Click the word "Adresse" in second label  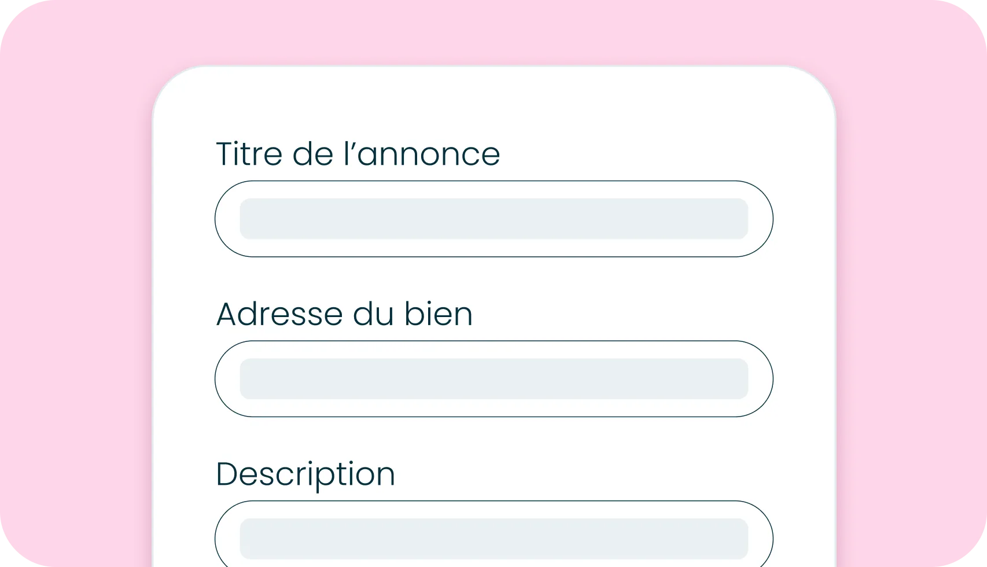point(280,314)
